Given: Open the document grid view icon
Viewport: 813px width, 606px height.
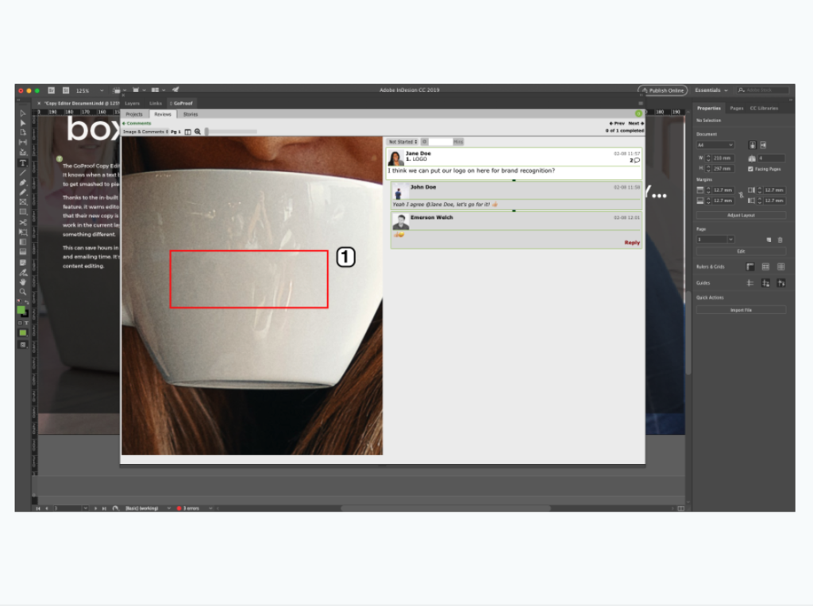Looking at the screenshot, I should click(781, 266).
